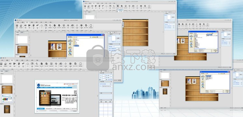Click URL input field in web preview properties panel

[x=107, y=86]
